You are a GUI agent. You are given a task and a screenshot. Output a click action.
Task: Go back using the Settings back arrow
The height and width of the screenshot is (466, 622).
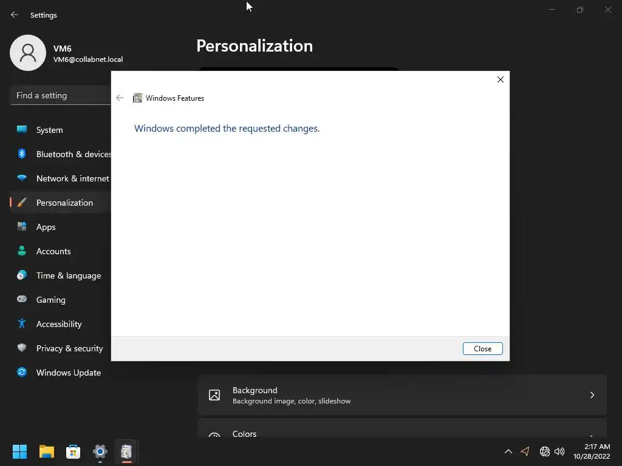pyautogui.click(x=15, y=15)
